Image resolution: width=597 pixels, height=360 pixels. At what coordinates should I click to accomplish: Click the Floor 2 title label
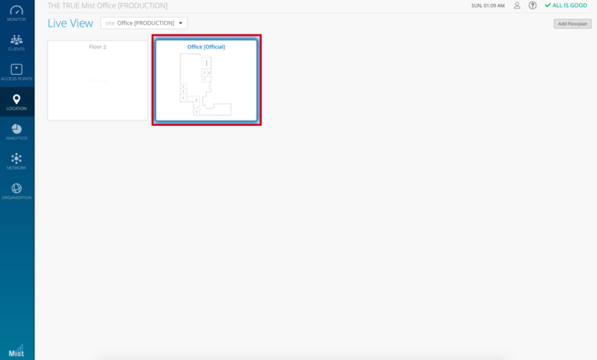click(97, 47)
